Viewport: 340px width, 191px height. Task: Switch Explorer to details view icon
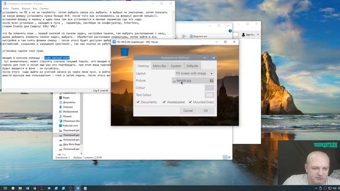(x=225, y=157)
